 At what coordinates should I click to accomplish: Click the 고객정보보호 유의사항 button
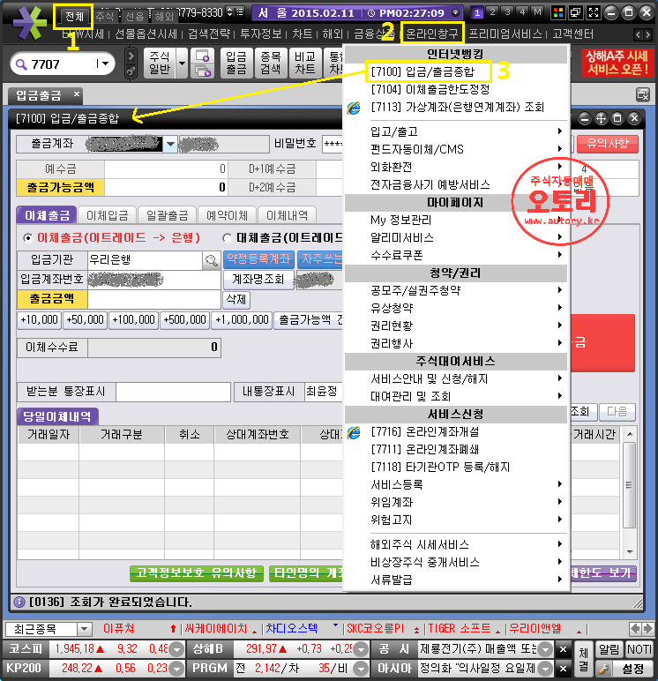(197, 572)
